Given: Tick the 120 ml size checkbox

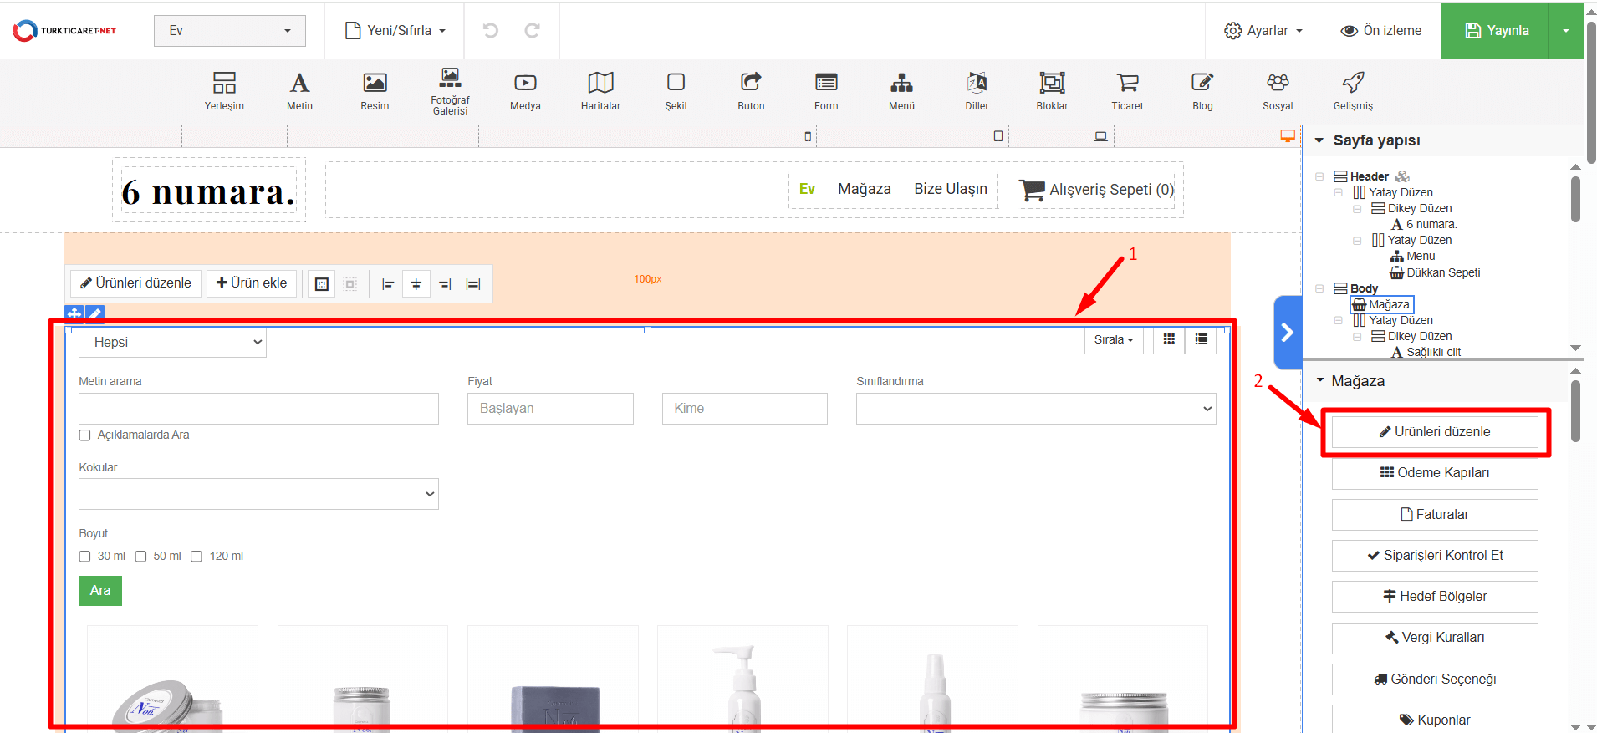Looking at the screenshot, I should tap(196, 557).
